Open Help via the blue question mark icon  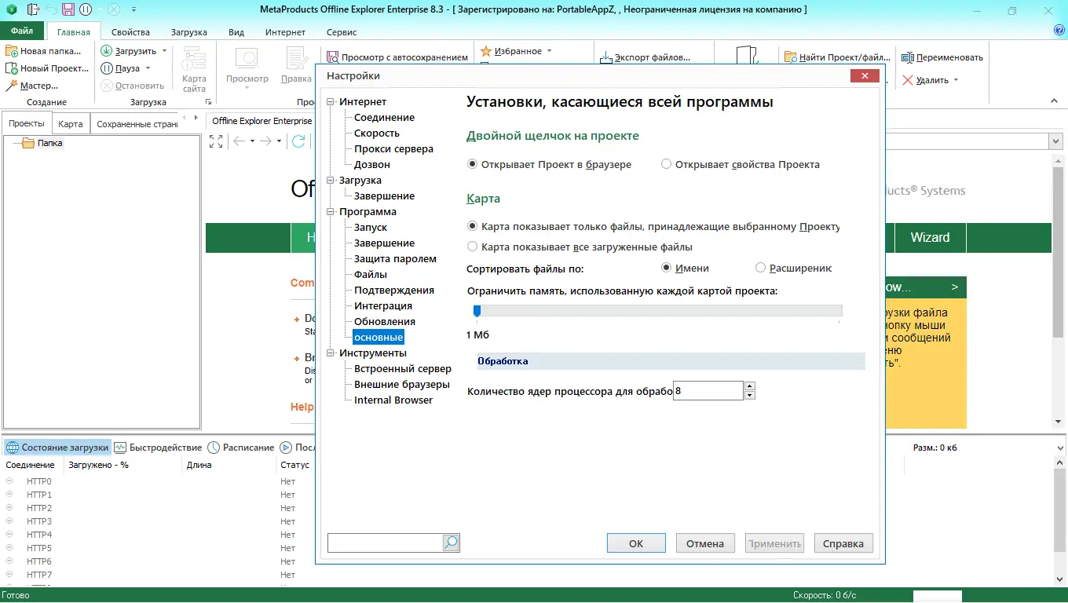tap(1059, 31)
